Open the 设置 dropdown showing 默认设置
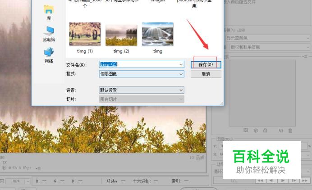The width and height of the screenshot is (312, 190). (x=142, y=90)
